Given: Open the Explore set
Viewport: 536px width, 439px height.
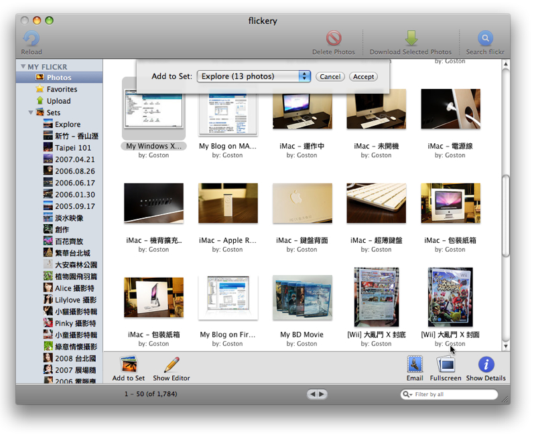Looking at the screenshot, I should (59, 124).
